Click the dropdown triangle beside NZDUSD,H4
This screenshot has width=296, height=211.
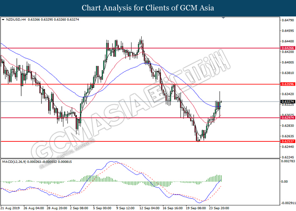3,19
